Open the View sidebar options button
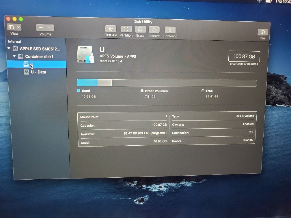291x218 pixels. [14, 27]
